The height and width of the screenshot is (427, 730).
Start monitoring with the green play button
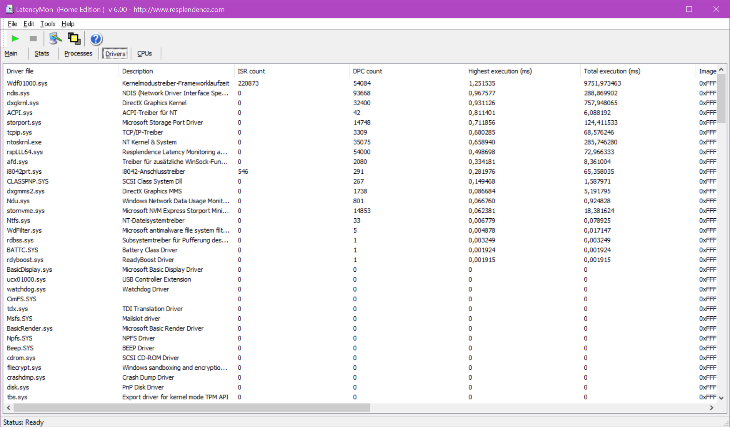tap(15, 38)
